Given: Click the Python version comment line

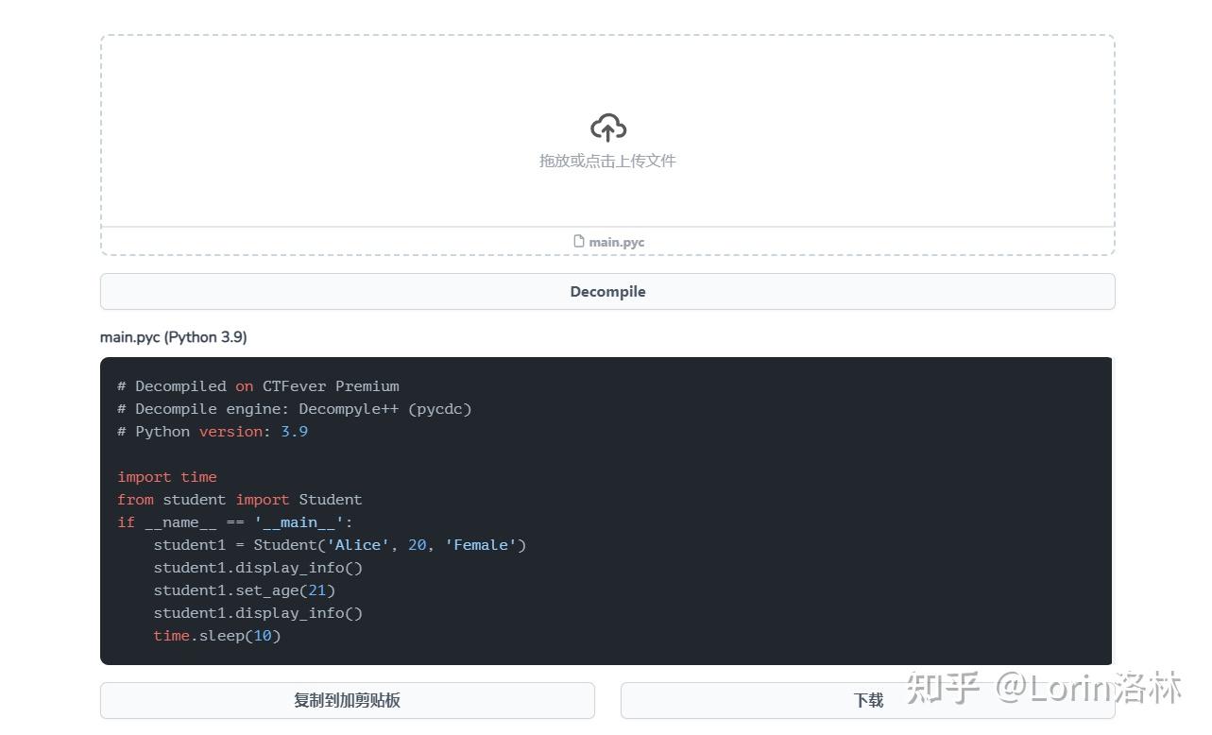Looking at the screenshot, I should [x=211, y=431].
